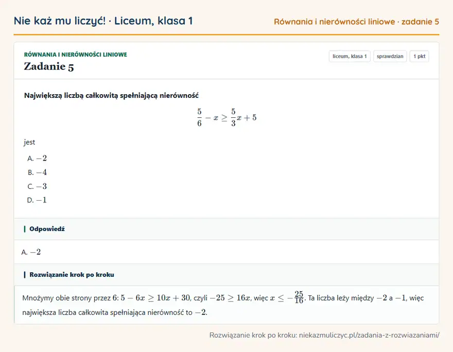This screenshot has height=352, width=453.
Task: Click the 'Zadanie 5' title
Action: tap(49, 66)
